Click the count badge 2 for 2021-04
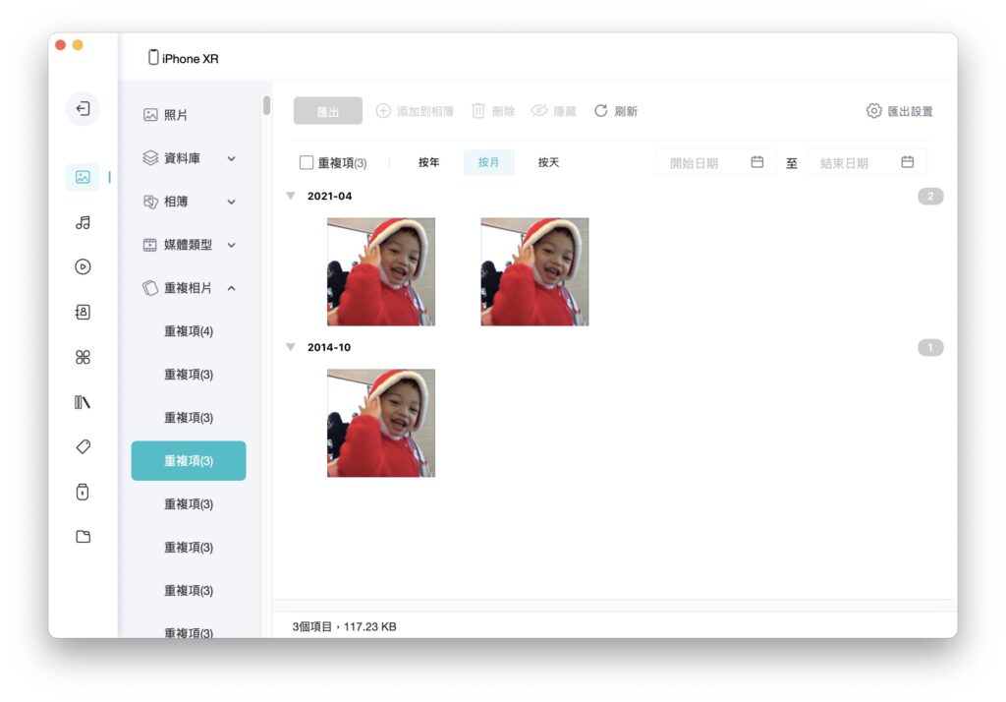 (x=930, y=196)
